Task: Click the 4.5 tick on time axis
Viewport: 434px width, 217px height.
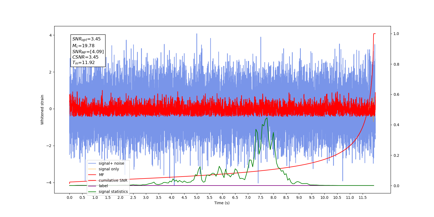Action: pyautogui.click(x=184, y=197)
